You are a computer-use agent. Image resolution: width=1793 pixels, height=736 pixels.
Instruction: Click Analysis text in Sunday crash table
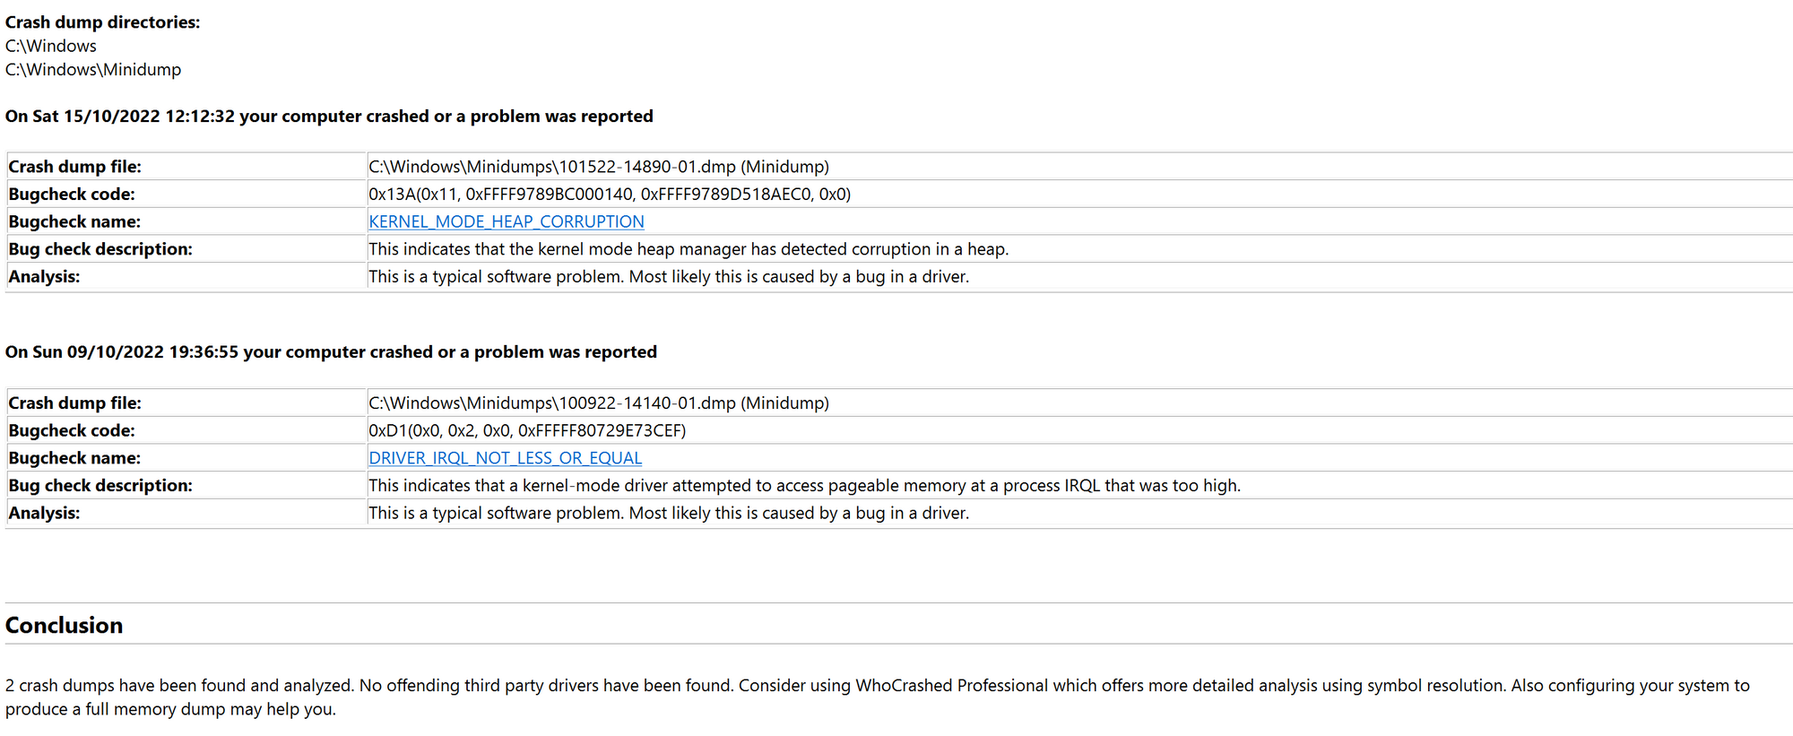pyautogui.click(x=668, y=514)
